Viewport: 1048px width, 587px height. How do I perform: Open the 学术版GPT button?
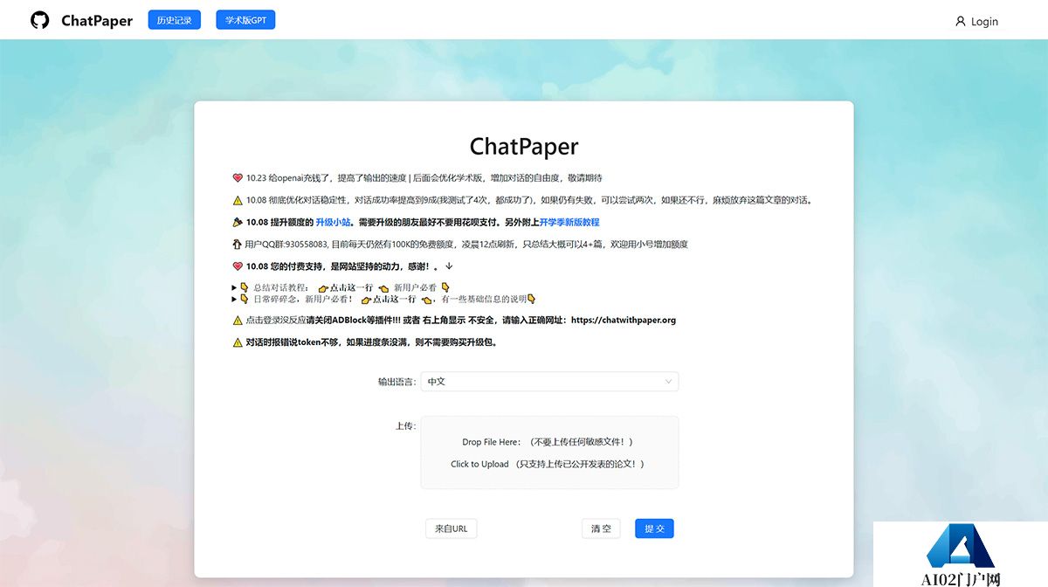tap(245, 20)
